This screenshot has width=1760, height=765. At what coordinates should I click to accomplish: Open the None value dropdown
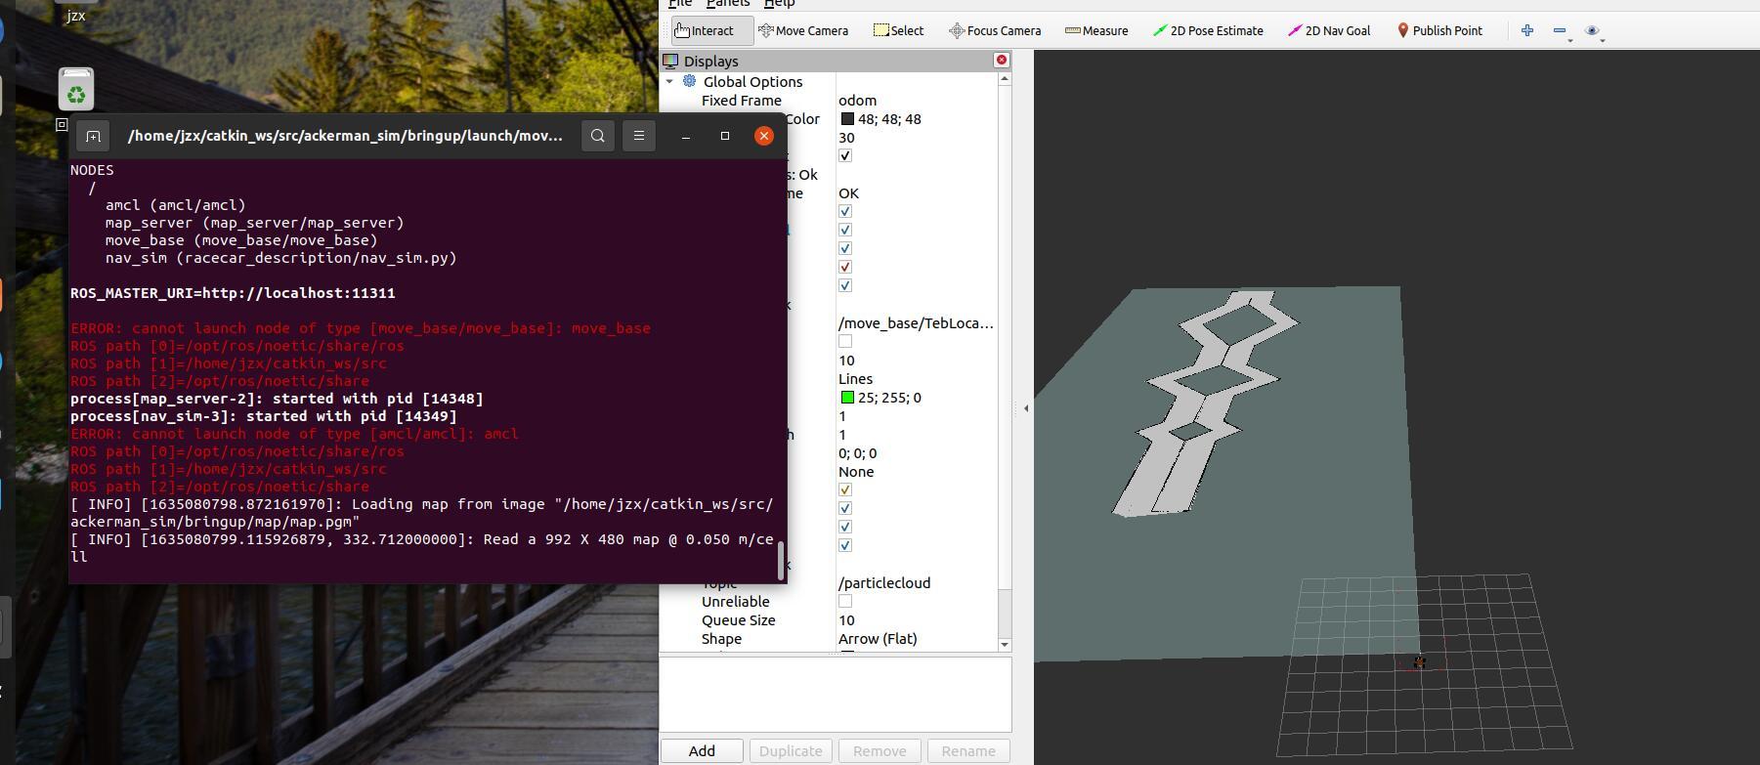(917, 472)
